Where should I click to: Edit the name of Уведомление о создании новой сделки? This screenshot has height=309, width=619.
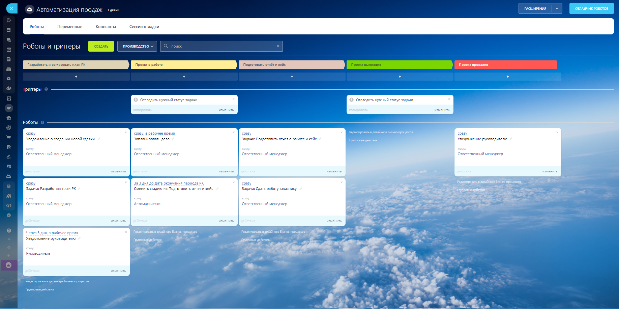pyautogui.click(x=99, y=139)
